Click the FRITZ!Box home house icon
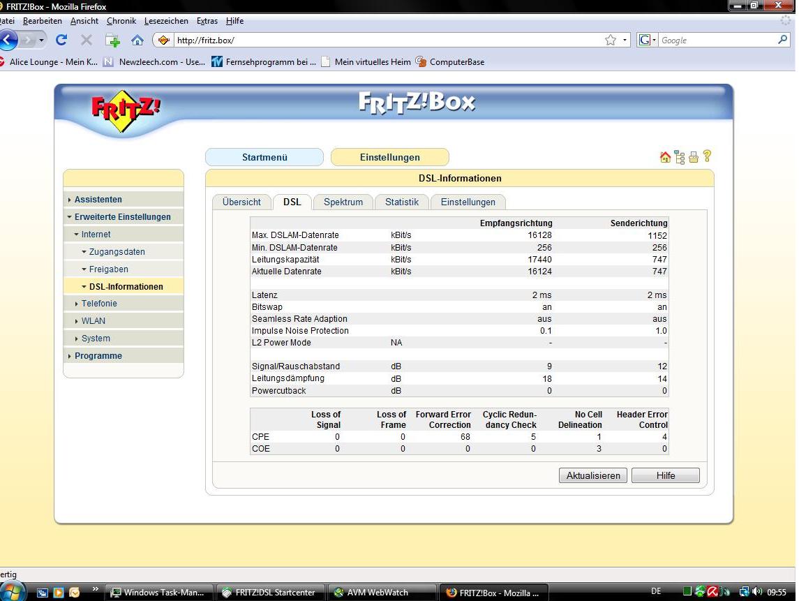Viewport: 799px width, 601px height. tap(665, 157)
